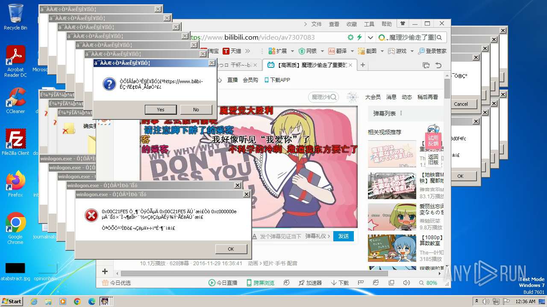
Task: Click OK in the winlogon.exe error dialog
Action: (231, 249)
